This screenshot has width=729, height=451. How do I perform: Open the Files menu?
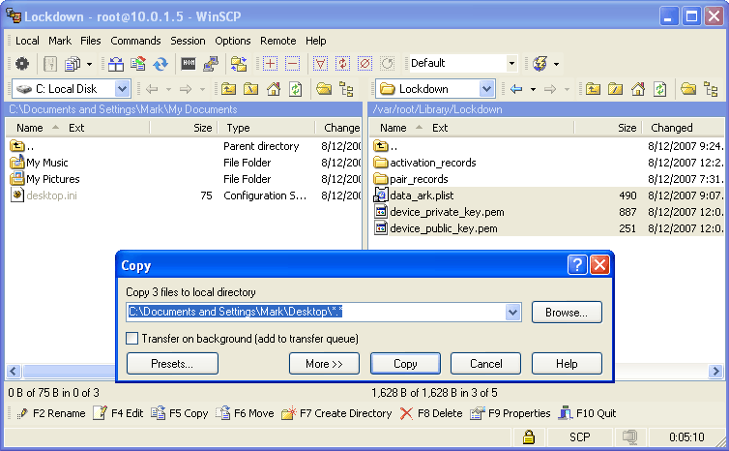pyautogui.click(x=90, y=41)
